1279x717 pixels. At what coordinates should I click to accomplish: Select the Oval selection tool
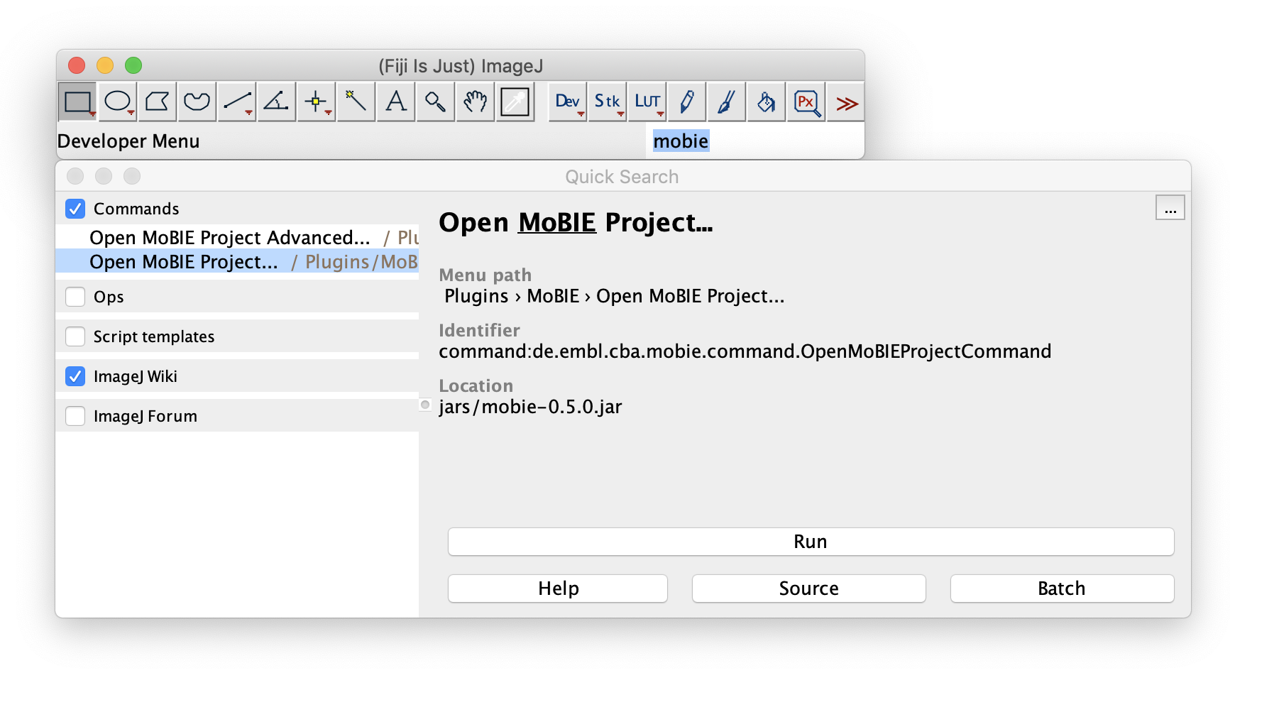pos(117,102)
